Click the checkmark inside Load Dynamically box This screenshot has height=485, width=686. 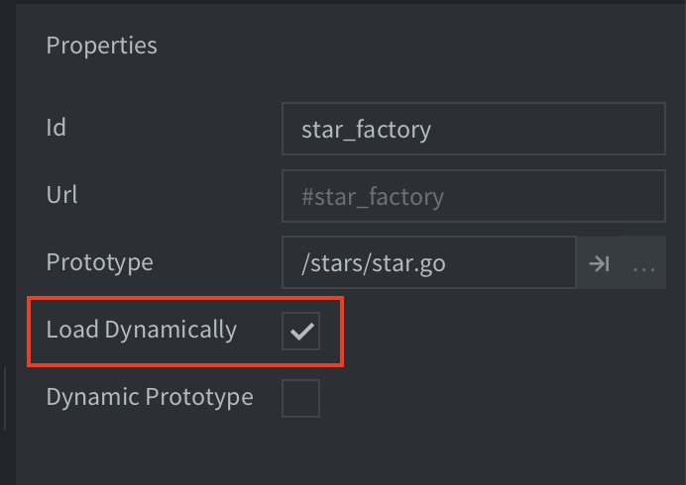(x=302, y=332)
